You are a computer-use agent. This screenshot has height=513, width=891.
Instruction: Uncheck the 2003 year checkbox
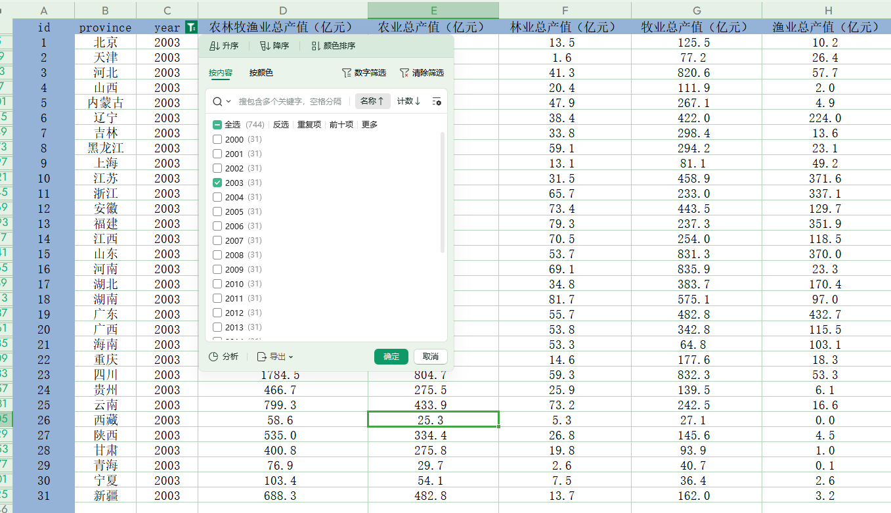(x=217, y=183)
